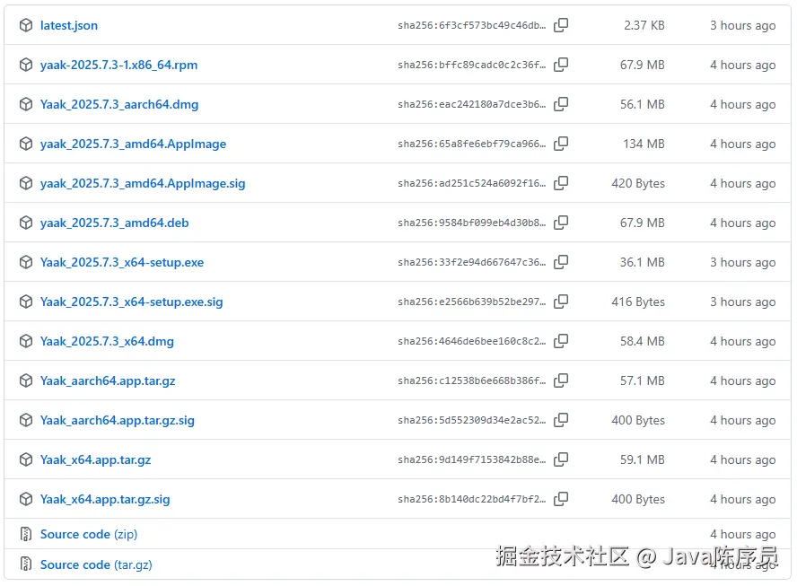Viewport: 797px width, 586px height.
Task: Click hash text sha256:33f2e94d667647c36…
Action: [x=472, y=263]
